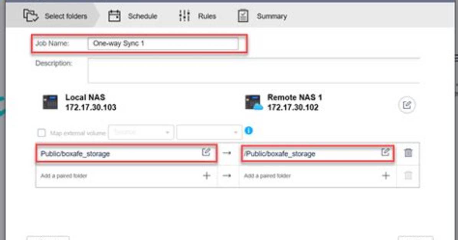Click the Local NAS 172.17.30.103 label
Screen dimensions: 458x240
click(90, 102)
